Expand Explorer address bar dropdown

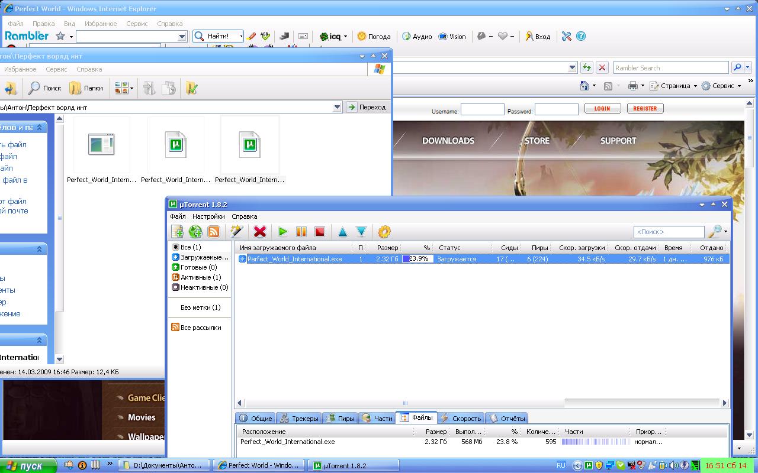pyautogui.click(x=337, y=107)
